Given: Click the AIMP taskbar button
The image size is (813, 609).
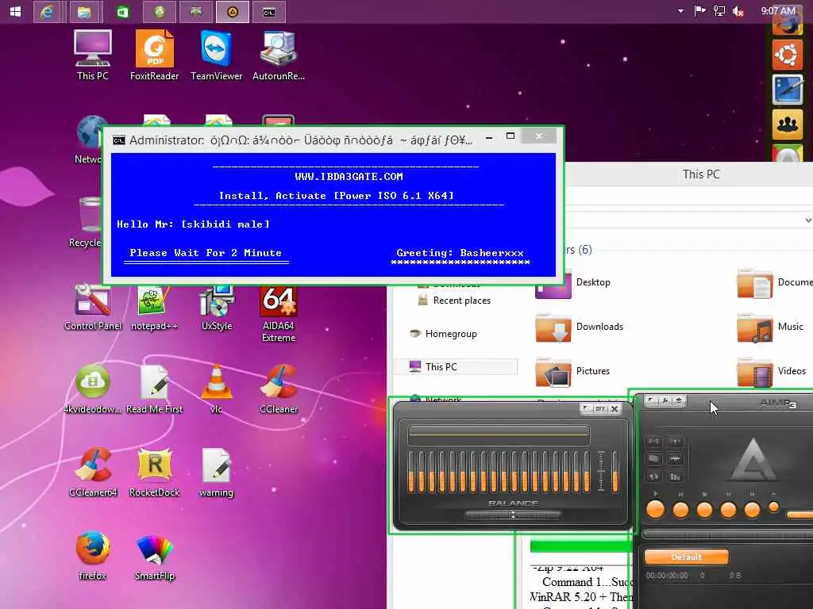Looking at the screenshot, I should (x=233, y=12).
